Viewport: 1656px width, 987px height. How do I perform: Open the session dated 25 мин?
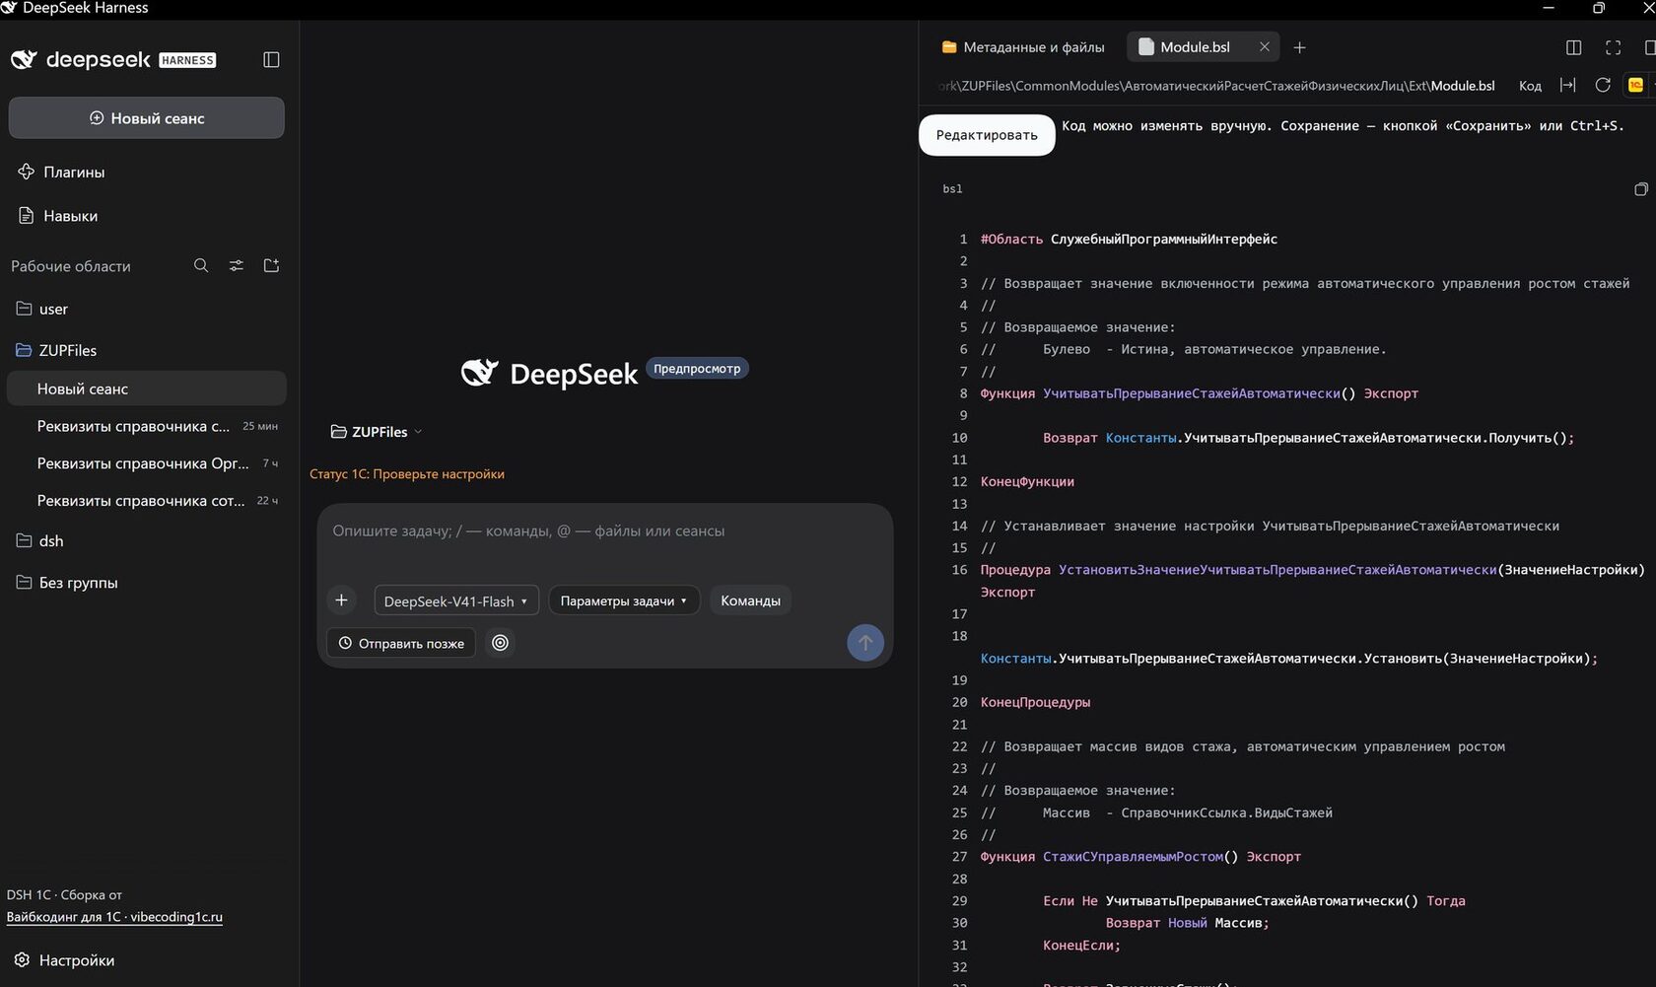[x=146, y=426]
